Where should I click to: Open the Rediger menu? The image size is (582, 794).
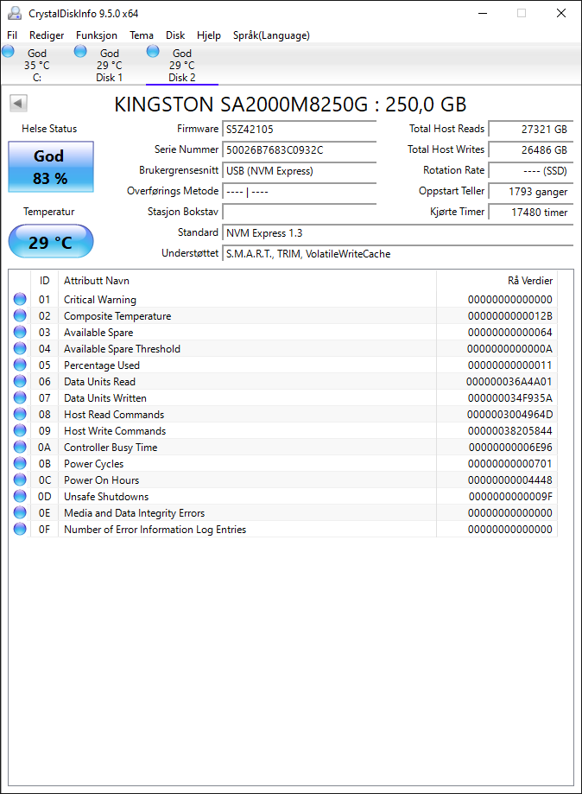point(47,35)
